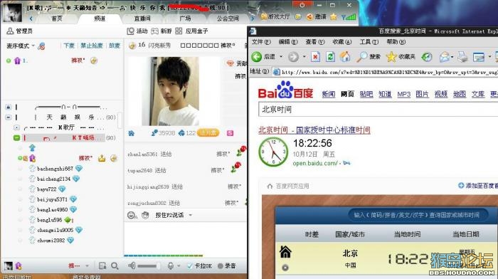Click the Back arrow button in Internet Explorer

(256, 57)
